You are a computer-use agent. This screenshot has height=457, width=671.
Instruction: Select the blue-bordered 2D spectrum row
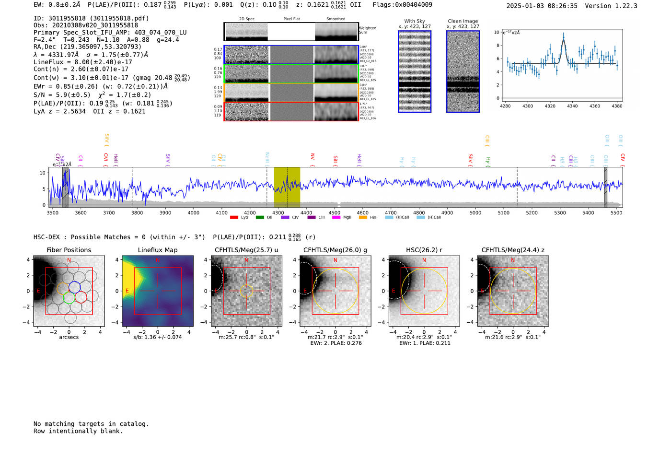point(291,55)
